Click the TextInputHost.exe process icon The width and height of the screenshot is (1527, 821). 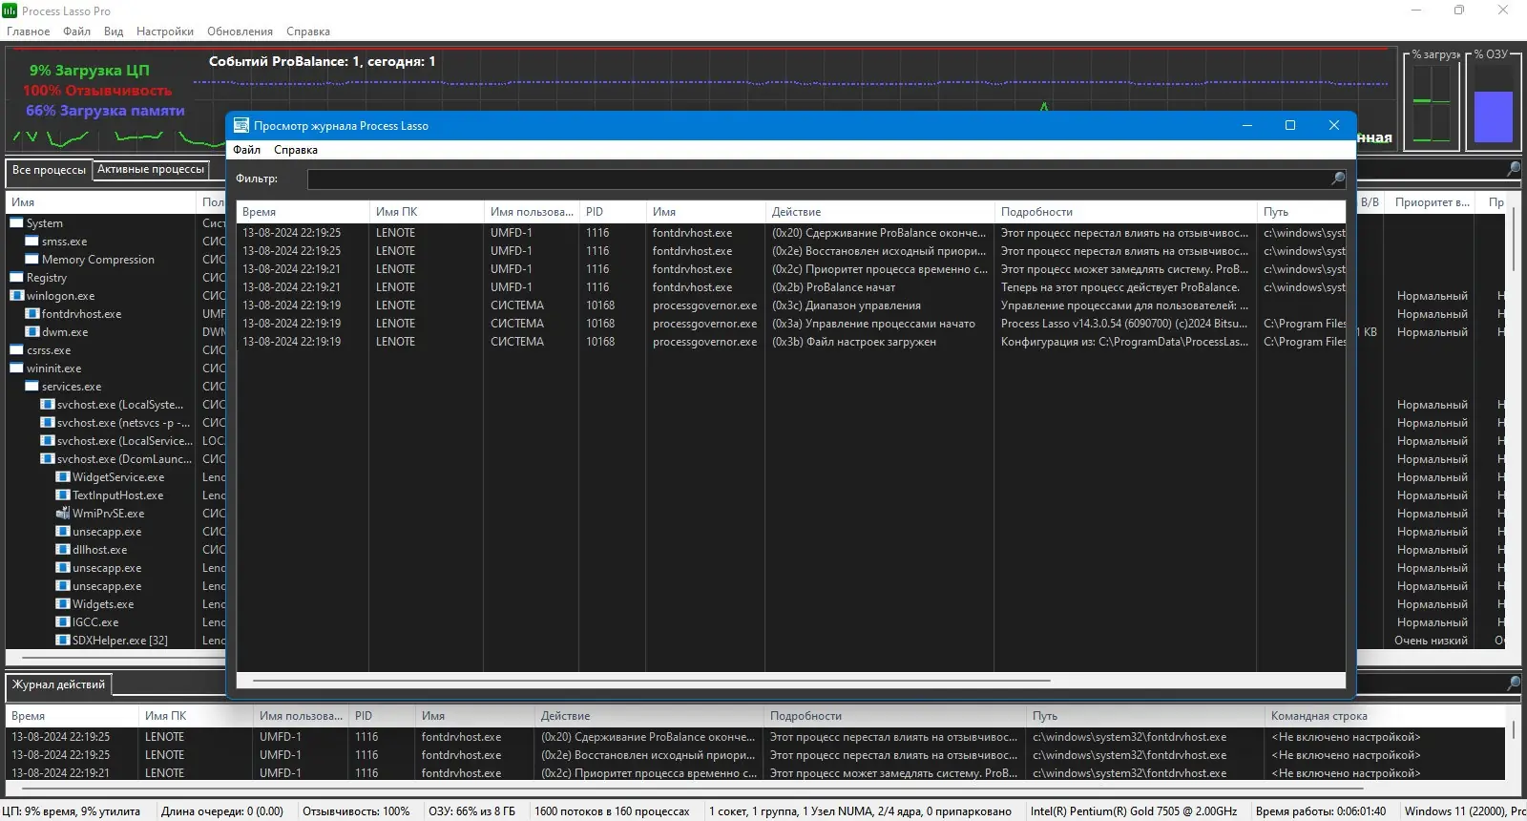point(63,495)
